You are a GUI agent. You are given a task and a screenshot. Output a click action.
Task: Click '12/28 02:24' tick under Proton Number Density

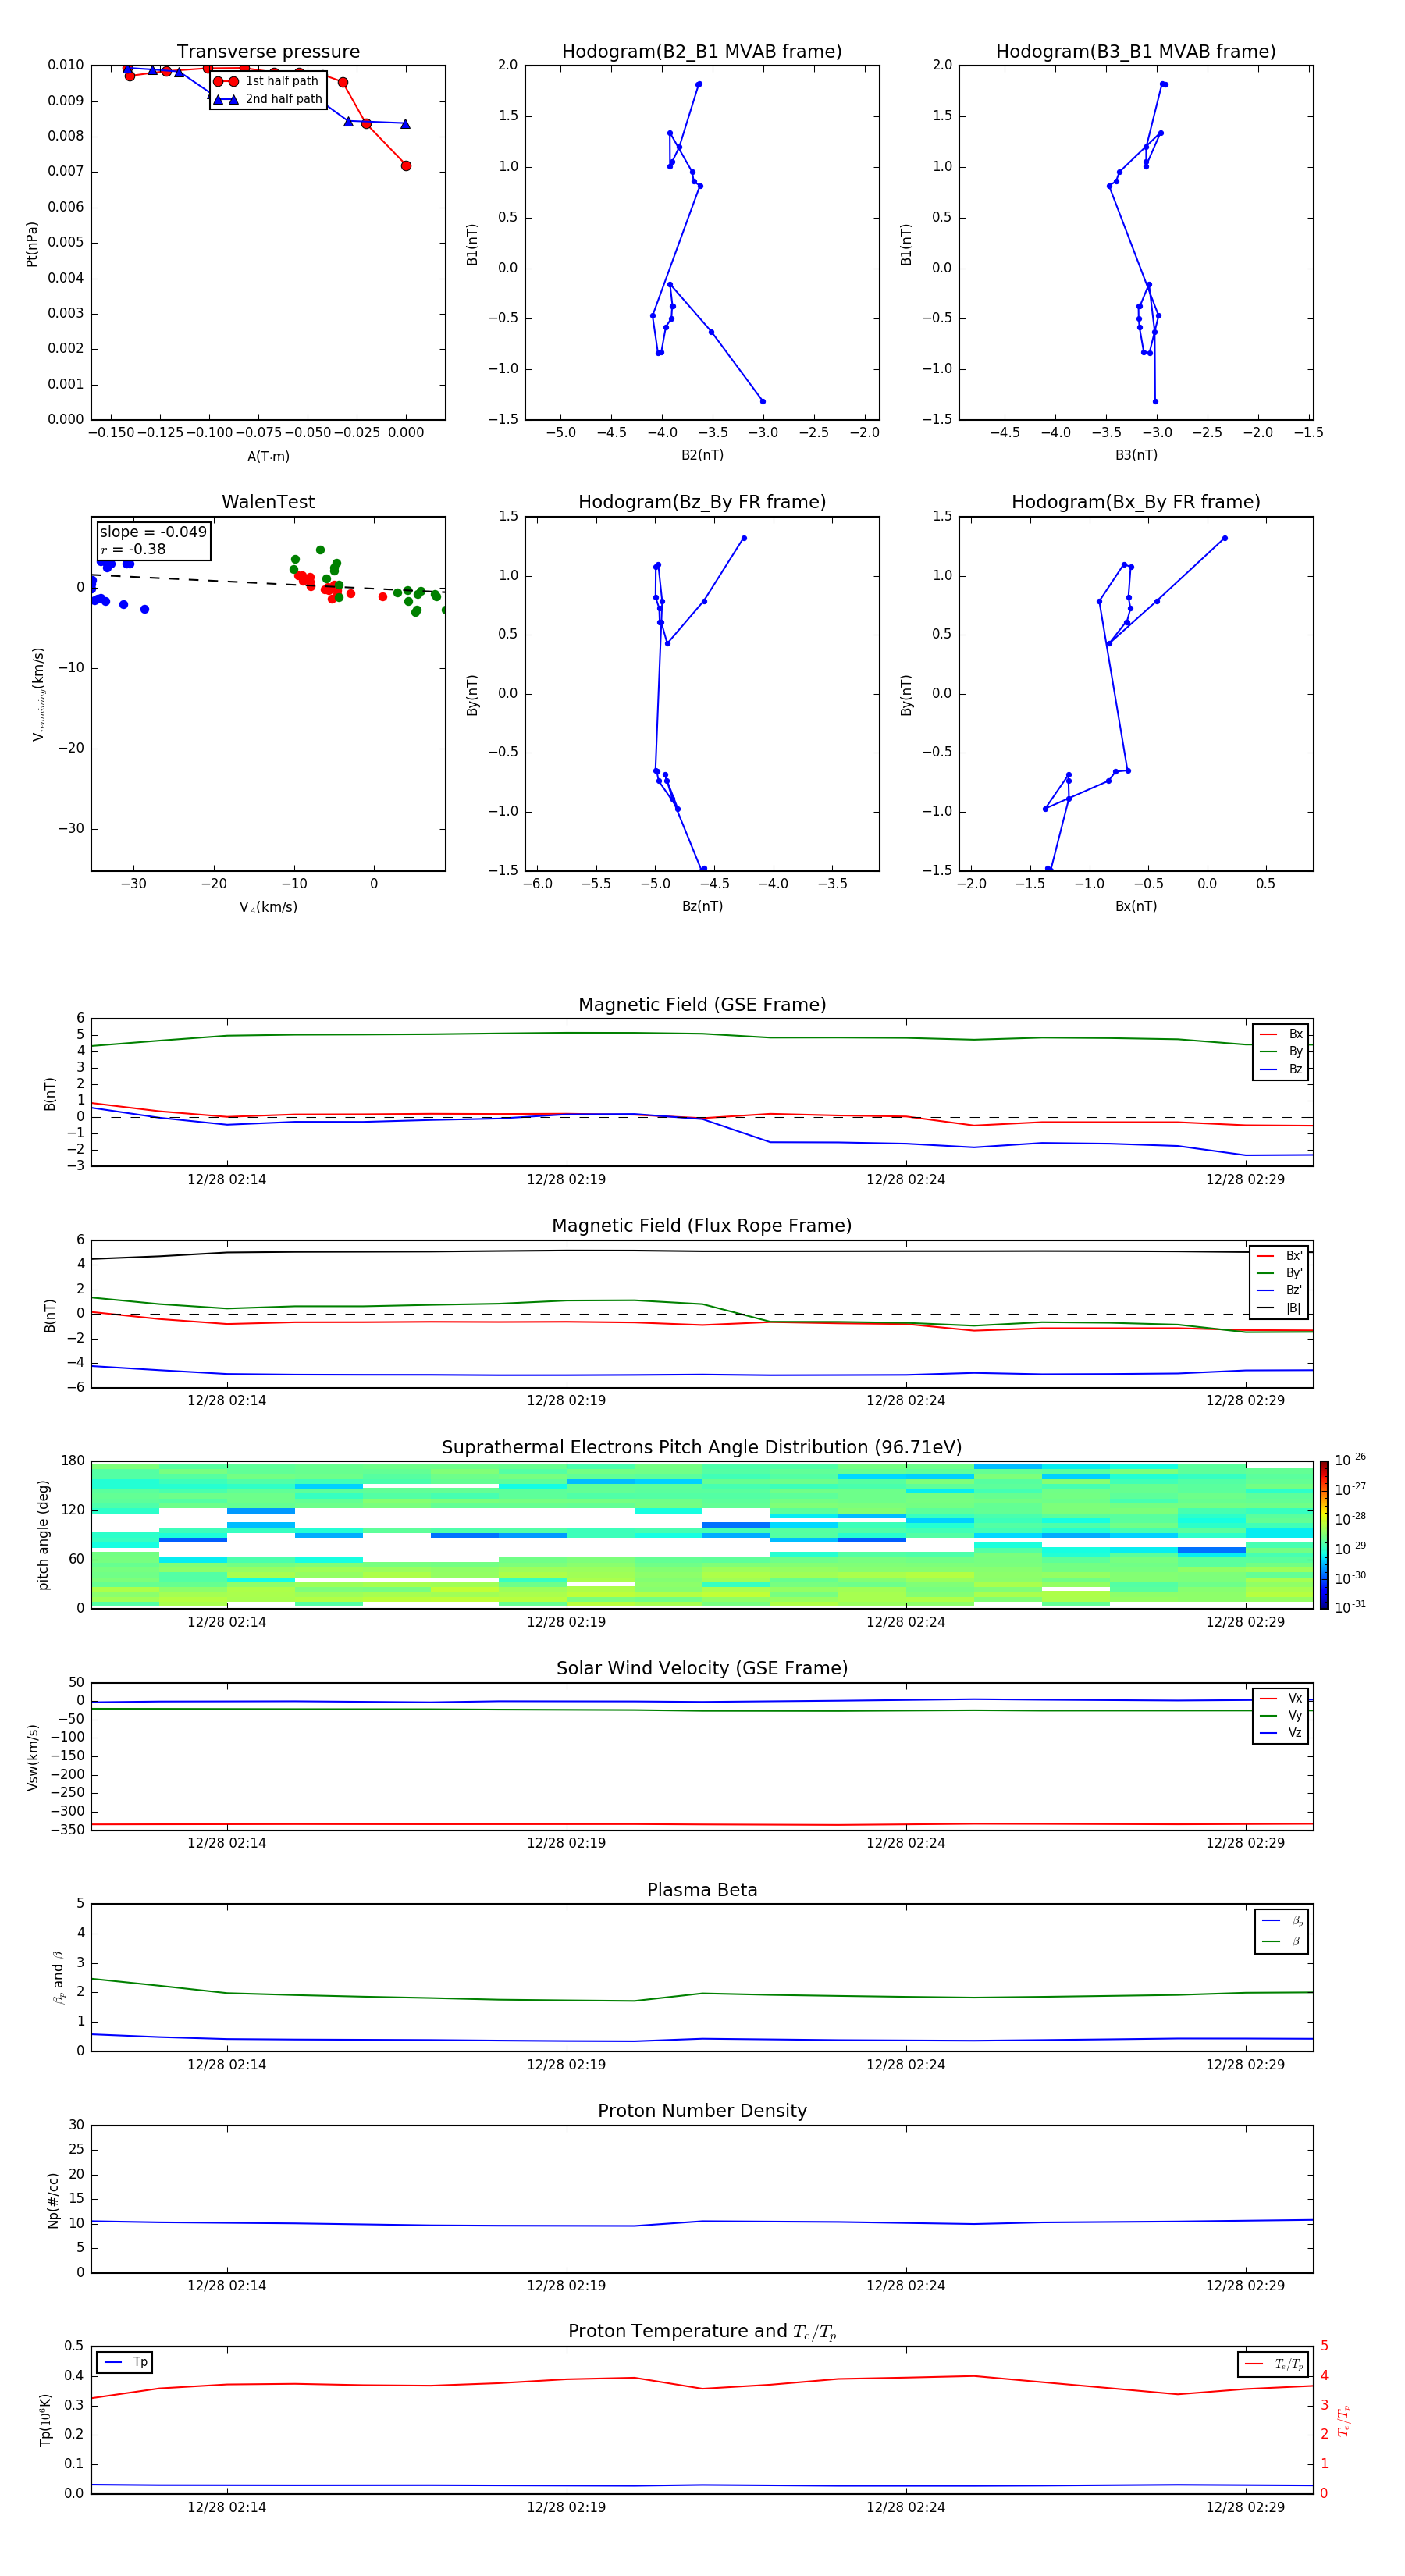(905, 2286)
